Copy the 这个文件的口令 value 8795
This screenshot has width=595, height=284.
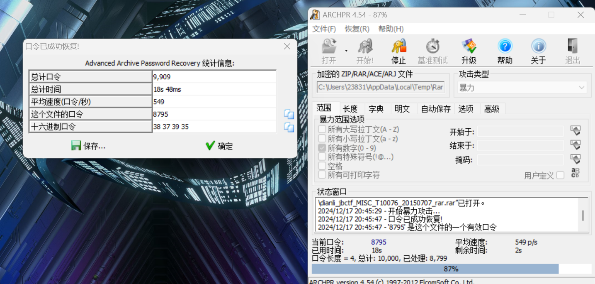(x=289, y=115)
